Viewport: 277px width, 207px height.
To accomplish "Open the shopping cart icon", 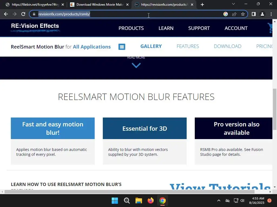I will click(x=270, y=28).
